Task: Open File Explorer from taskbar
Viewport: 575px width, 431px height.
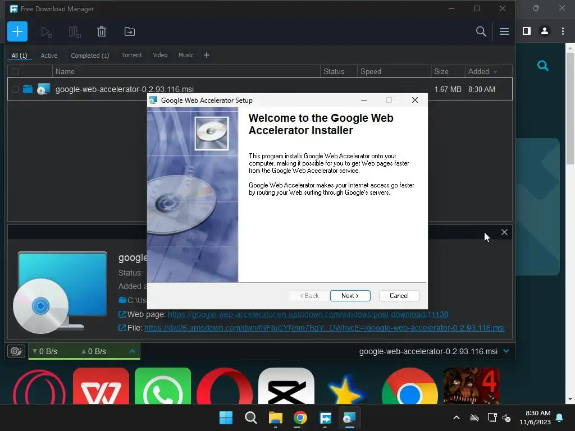Action: pos(275,418)
